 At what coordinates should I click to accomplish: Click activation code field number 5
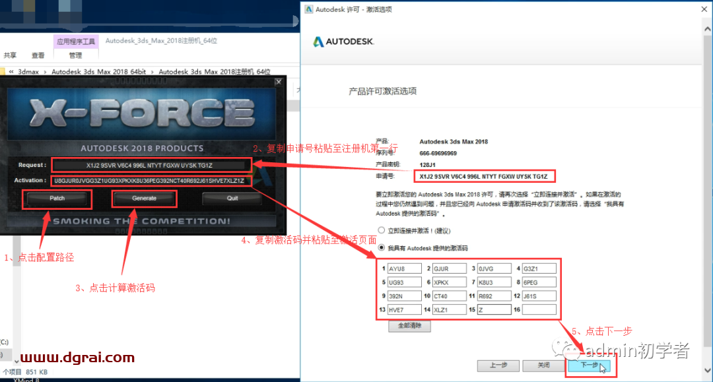[x=404, y=282]
